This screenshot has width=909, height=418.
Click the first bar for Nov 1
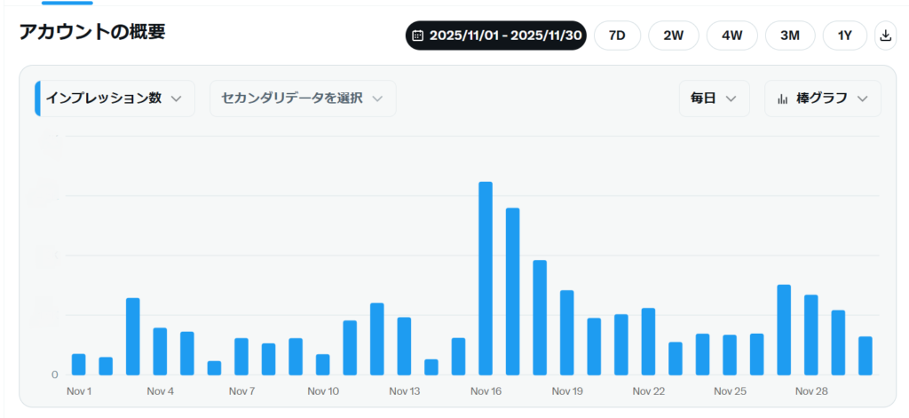(79, 364)
